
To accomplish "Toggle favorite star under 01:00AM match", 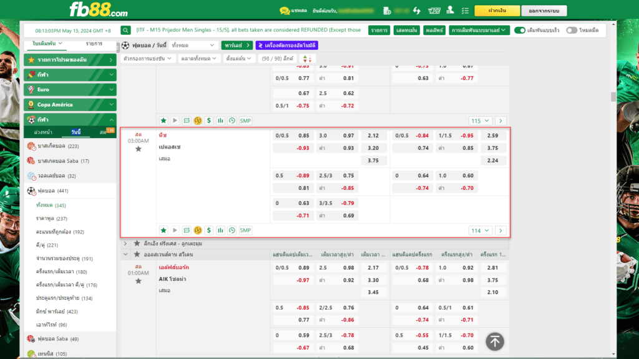I will pyautogui.click(x=139, y=281).
